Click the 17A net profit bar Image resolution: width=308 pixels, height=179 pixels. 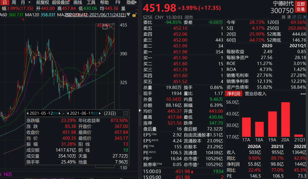click(x=246, y=127)
